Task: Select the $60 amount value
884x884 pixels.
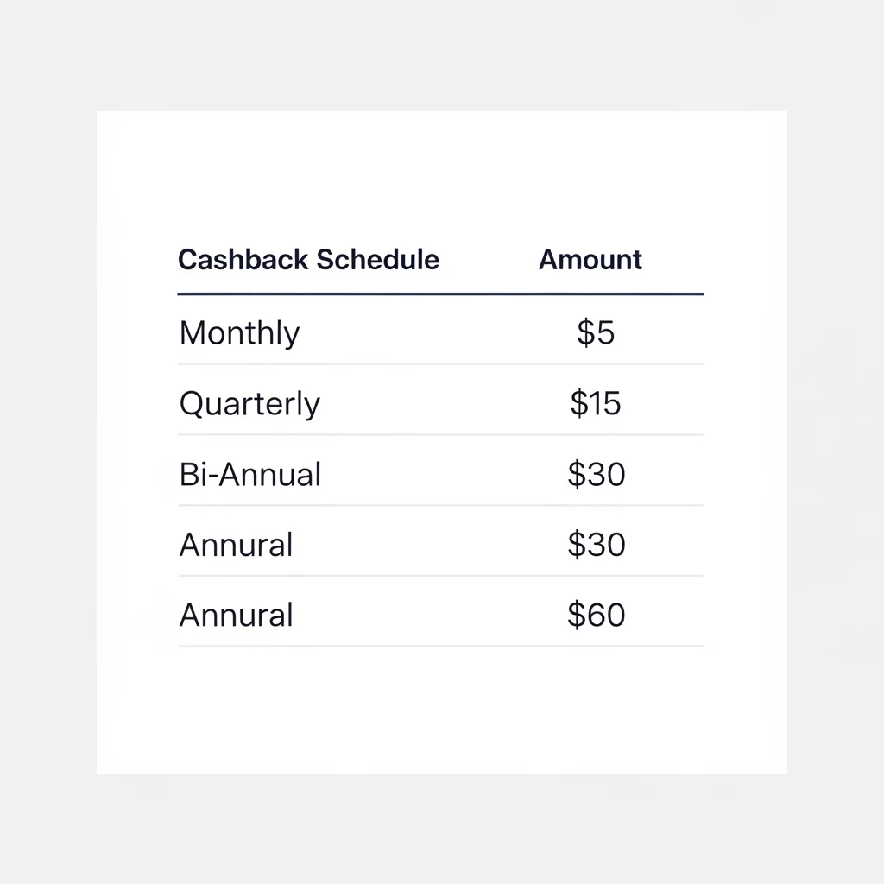Action: tap(597, 616)
